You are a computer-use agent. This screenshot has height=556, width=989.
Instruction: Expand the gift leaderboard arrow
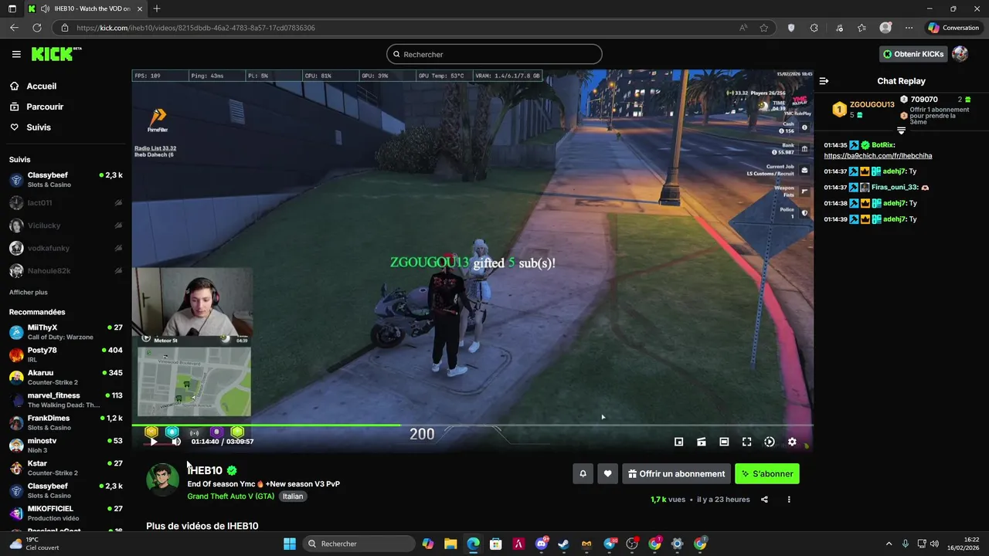coord(901,131)
